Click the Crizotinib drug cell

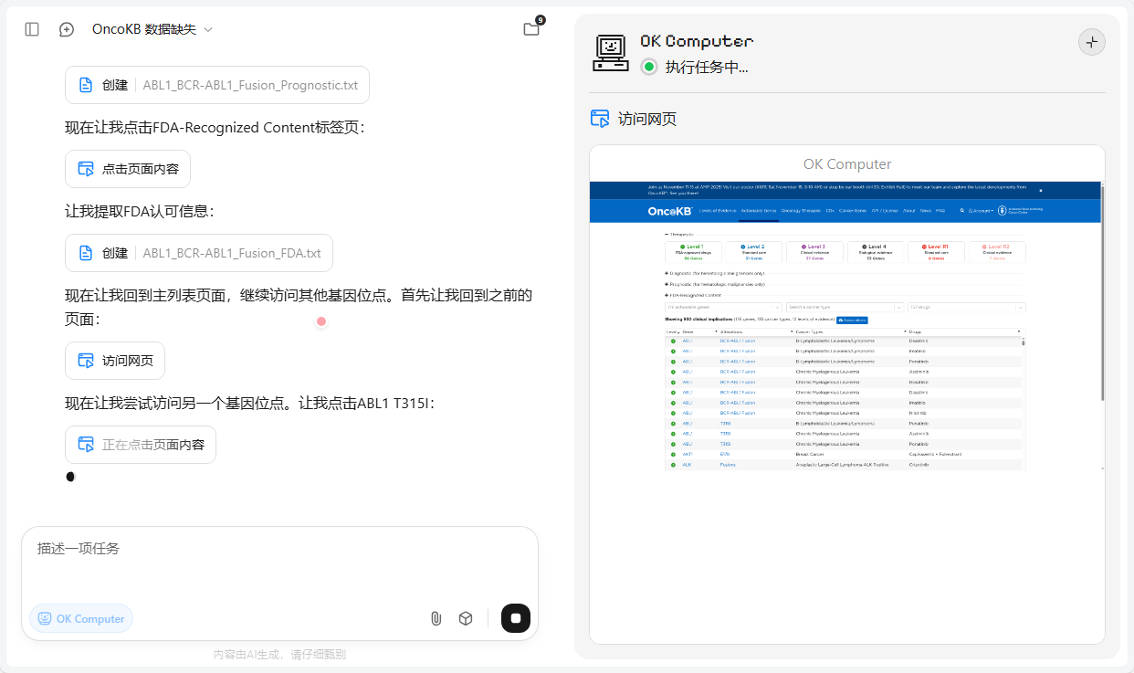[x=919, y=464]
